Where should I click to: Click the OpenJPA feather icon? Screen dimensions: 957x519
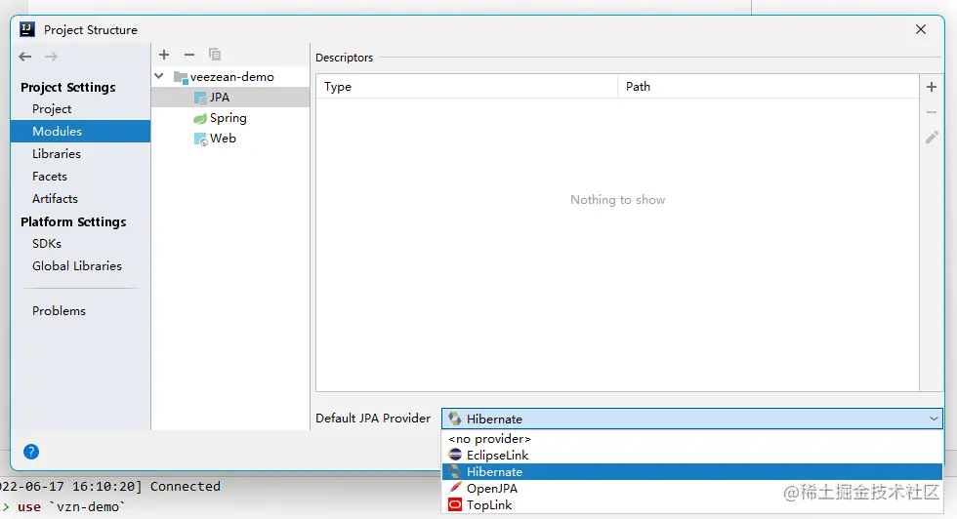(x=455, y=488)
